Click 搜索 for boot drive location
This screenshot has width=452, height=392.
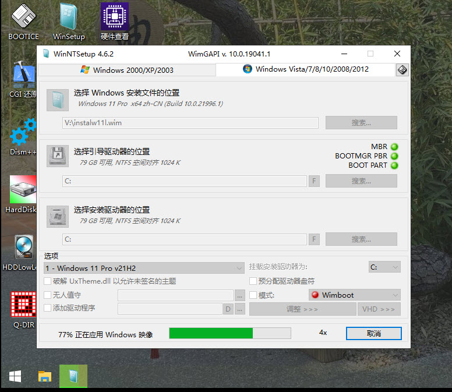coord(361,181)
